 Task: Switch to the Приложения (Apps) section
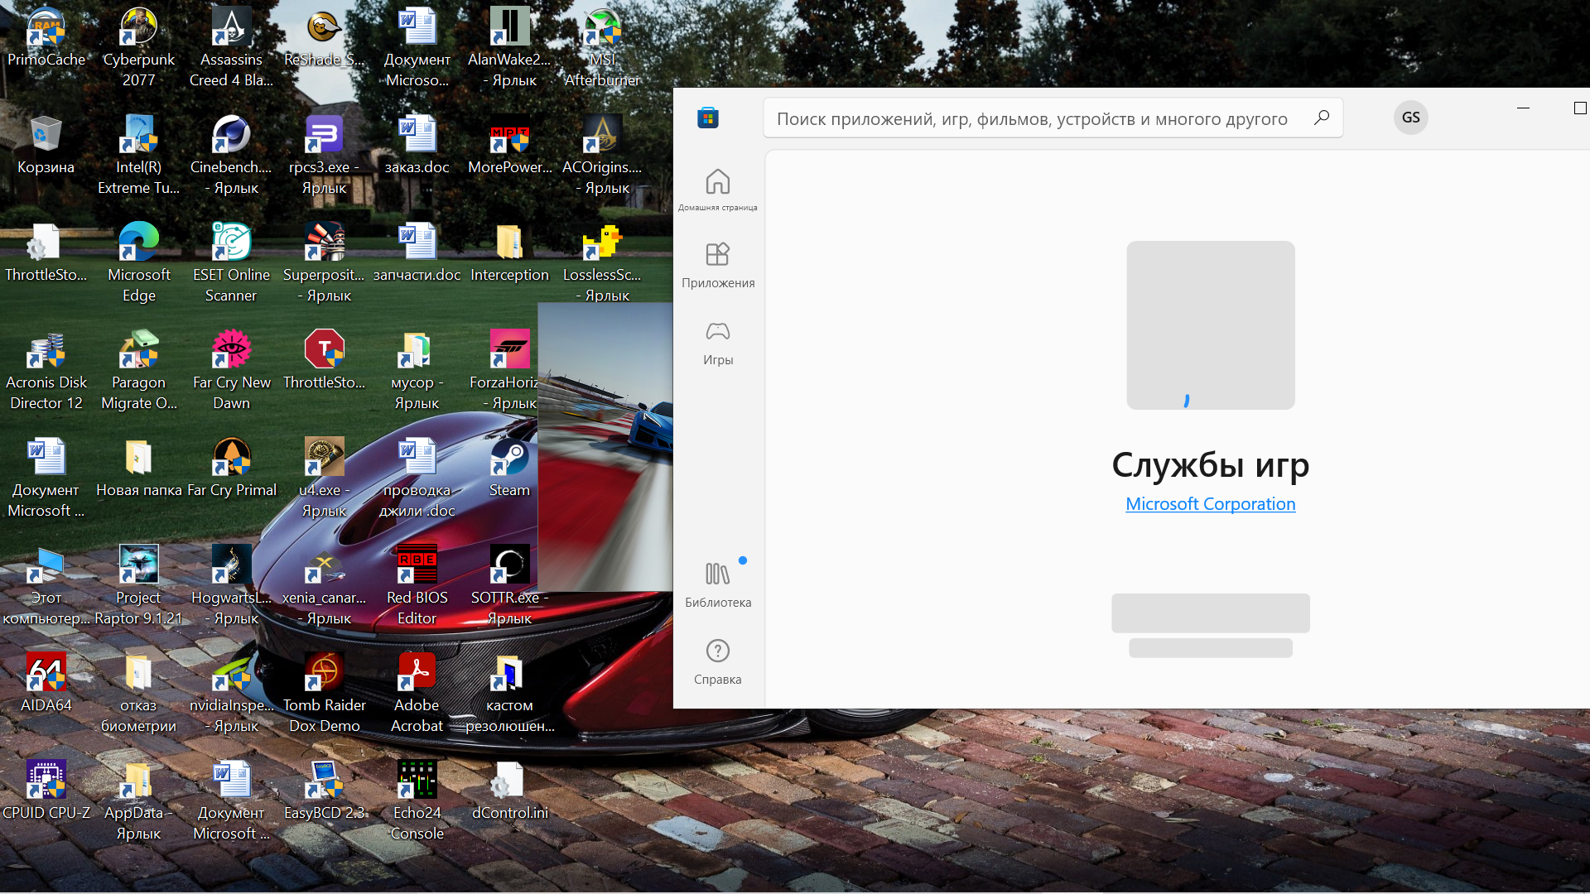717,265
